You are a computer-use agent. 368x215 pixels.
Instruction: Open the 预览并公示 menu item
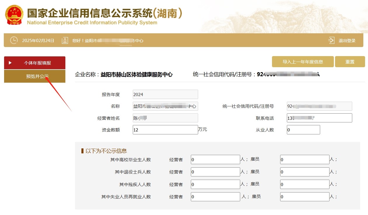tap(35, 76)
